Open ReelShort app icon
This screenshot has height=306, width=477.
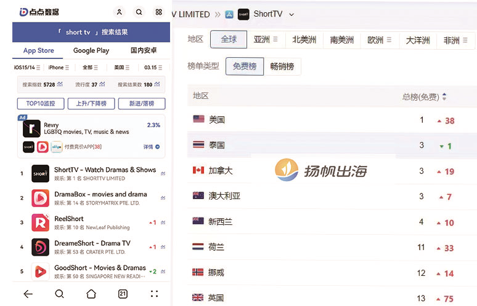(x=40, y=222)
